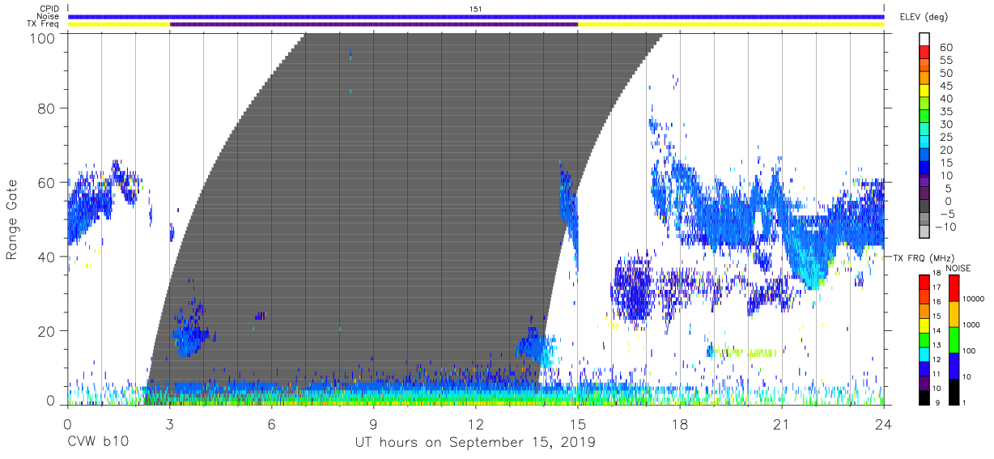Viewport: 994px width, 459px height.
Task: Click the x-axis hour label 24
Action: [x=883, y=425]
